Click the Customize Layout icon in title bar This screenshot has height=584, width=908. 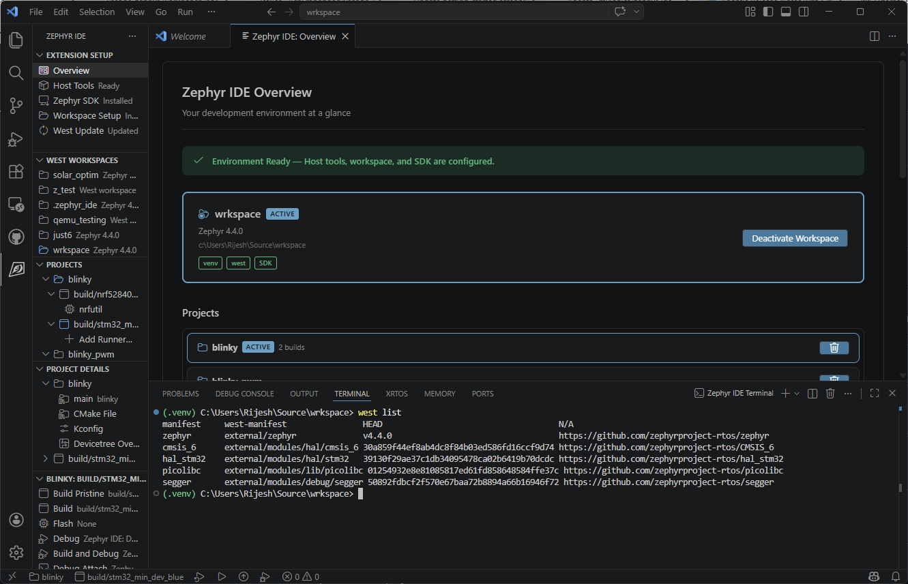(x=750, y=12)
